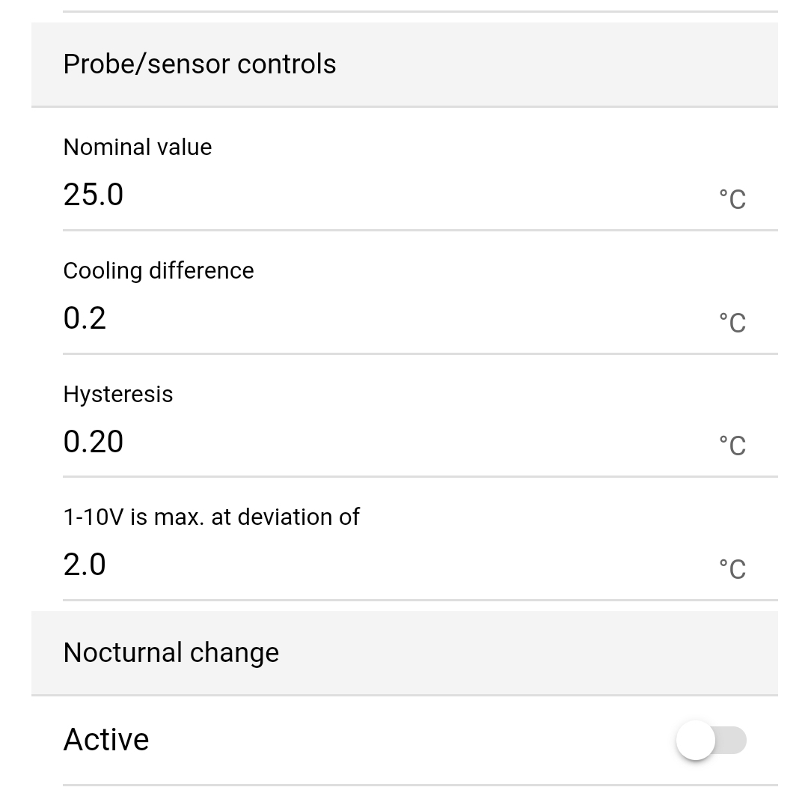The width and height of the screenshot is (808, 796).
Task: Click the white knob of the Active switch
Action: pos(696,740)
